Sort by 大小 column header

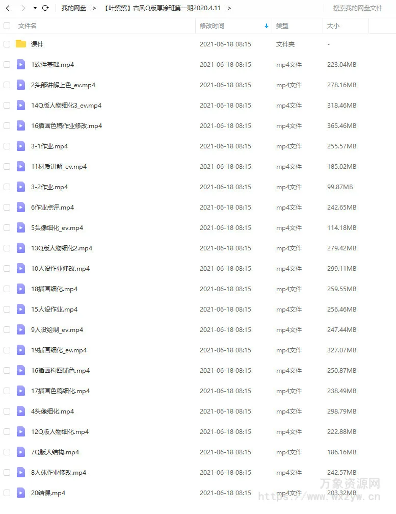pos(333,26)
